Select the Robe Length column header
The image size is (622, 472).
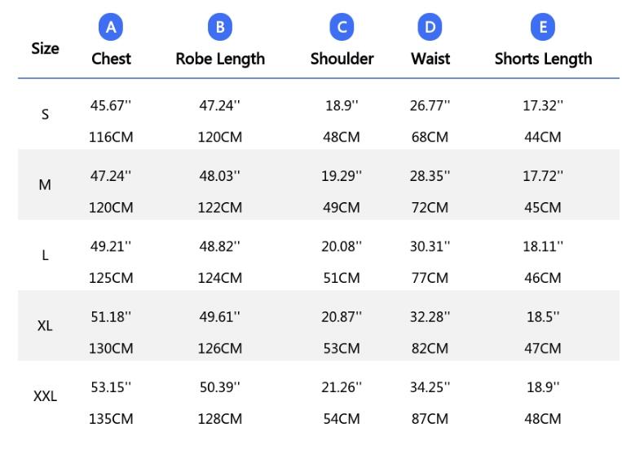pyautogui.click(x=220, y=59)
